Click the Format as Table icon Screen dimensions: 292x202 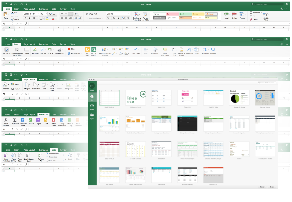[x=145, y=15]
